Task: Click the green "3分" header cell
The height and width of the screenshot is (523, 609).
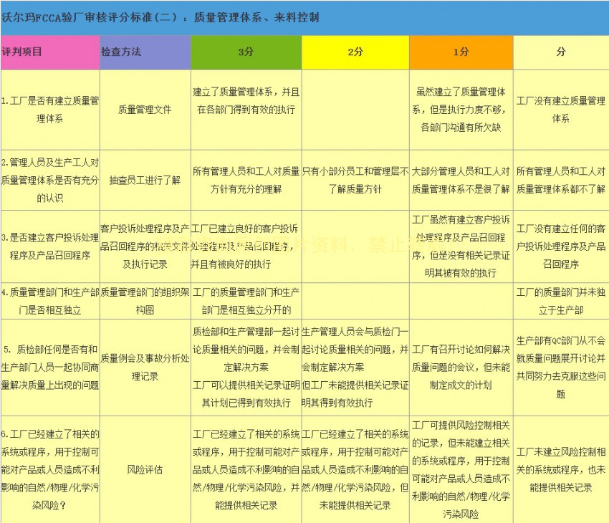Action: pyautogui.click(x=246, y=52)
